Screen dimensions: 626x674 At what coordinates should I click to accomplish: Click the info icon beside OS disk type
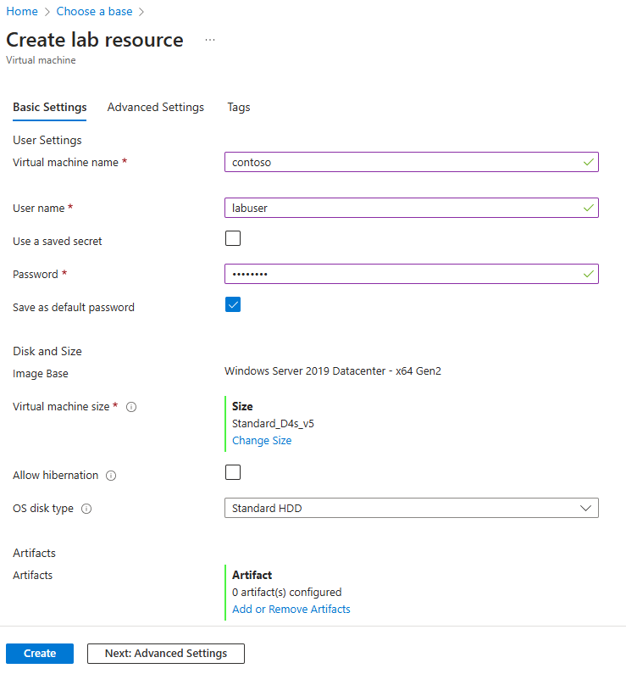pos(86,509)
